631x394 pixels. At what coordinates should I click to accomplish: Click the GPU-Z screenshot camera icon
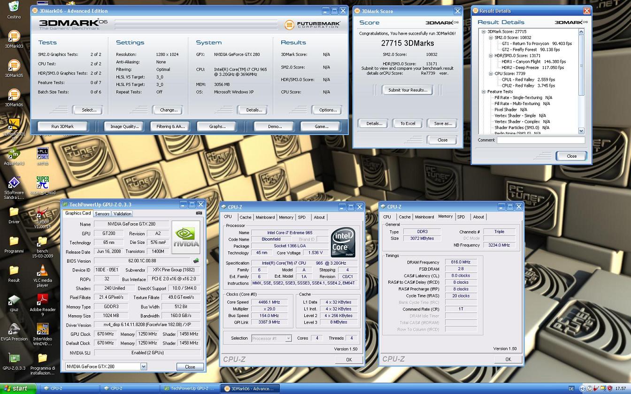(199, 213)
